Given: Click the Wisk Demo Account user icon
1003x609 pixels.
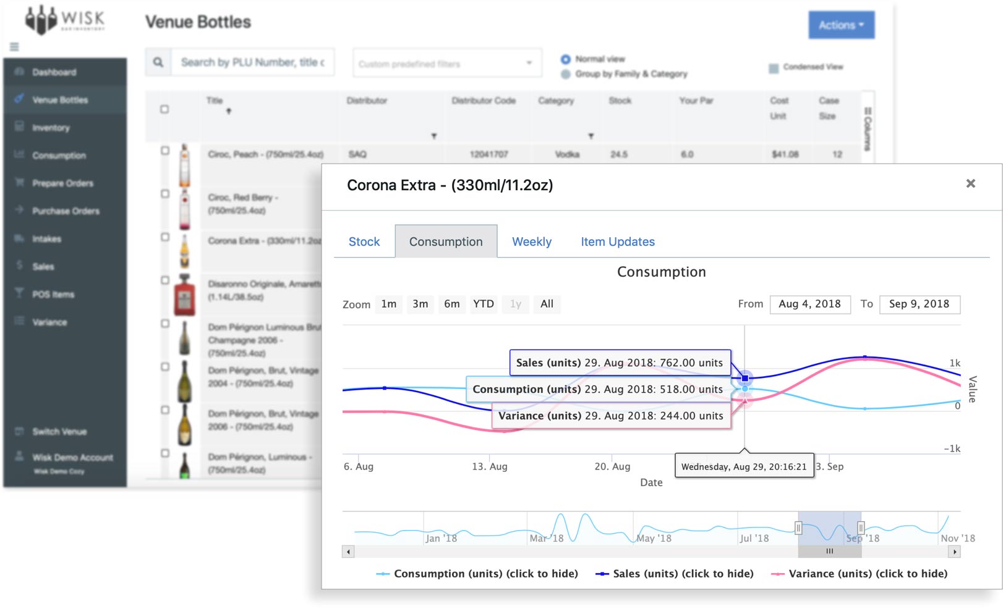Looking at the screenshot, I should tap(19, 457).
